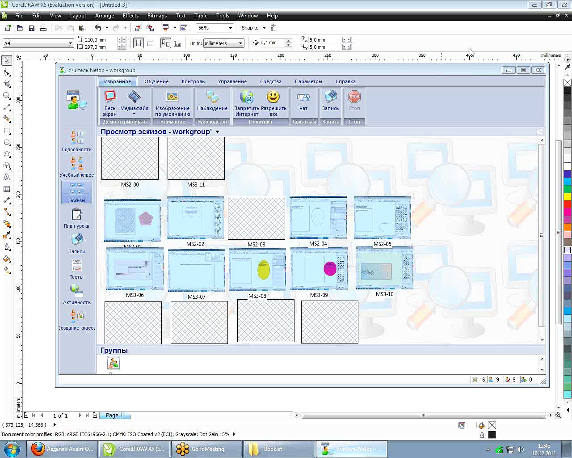Pick the Ellipse tool
This screenshot has height=458, width=572.
(x=7, y=143)
